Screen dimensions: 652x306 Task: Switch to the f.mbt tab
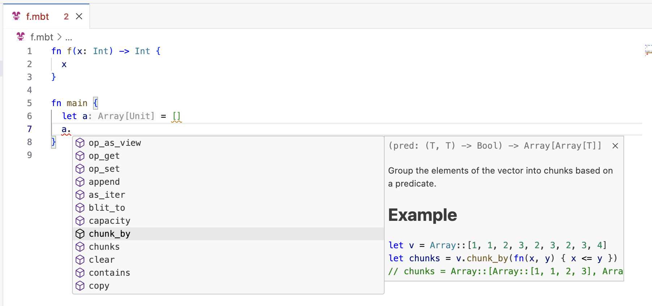pyautogui.click(x=38, y=17)
